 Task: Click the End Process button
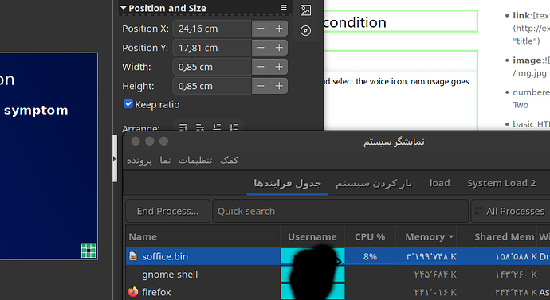tap(167, 211)
